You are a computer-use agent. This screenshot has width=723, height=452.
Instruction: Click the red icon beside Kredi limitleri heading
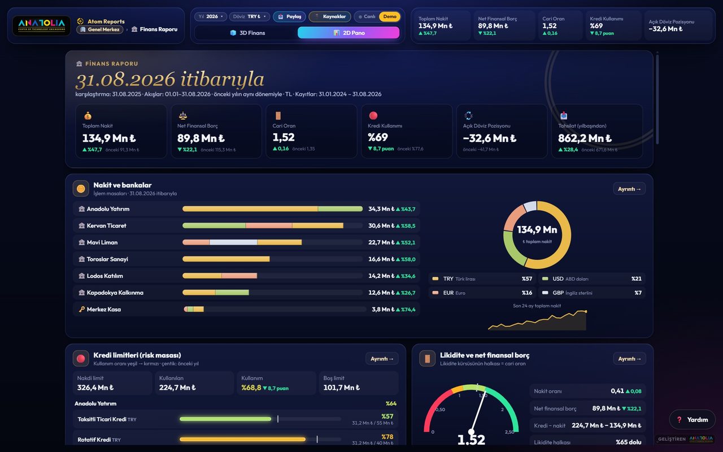point(81,359)
